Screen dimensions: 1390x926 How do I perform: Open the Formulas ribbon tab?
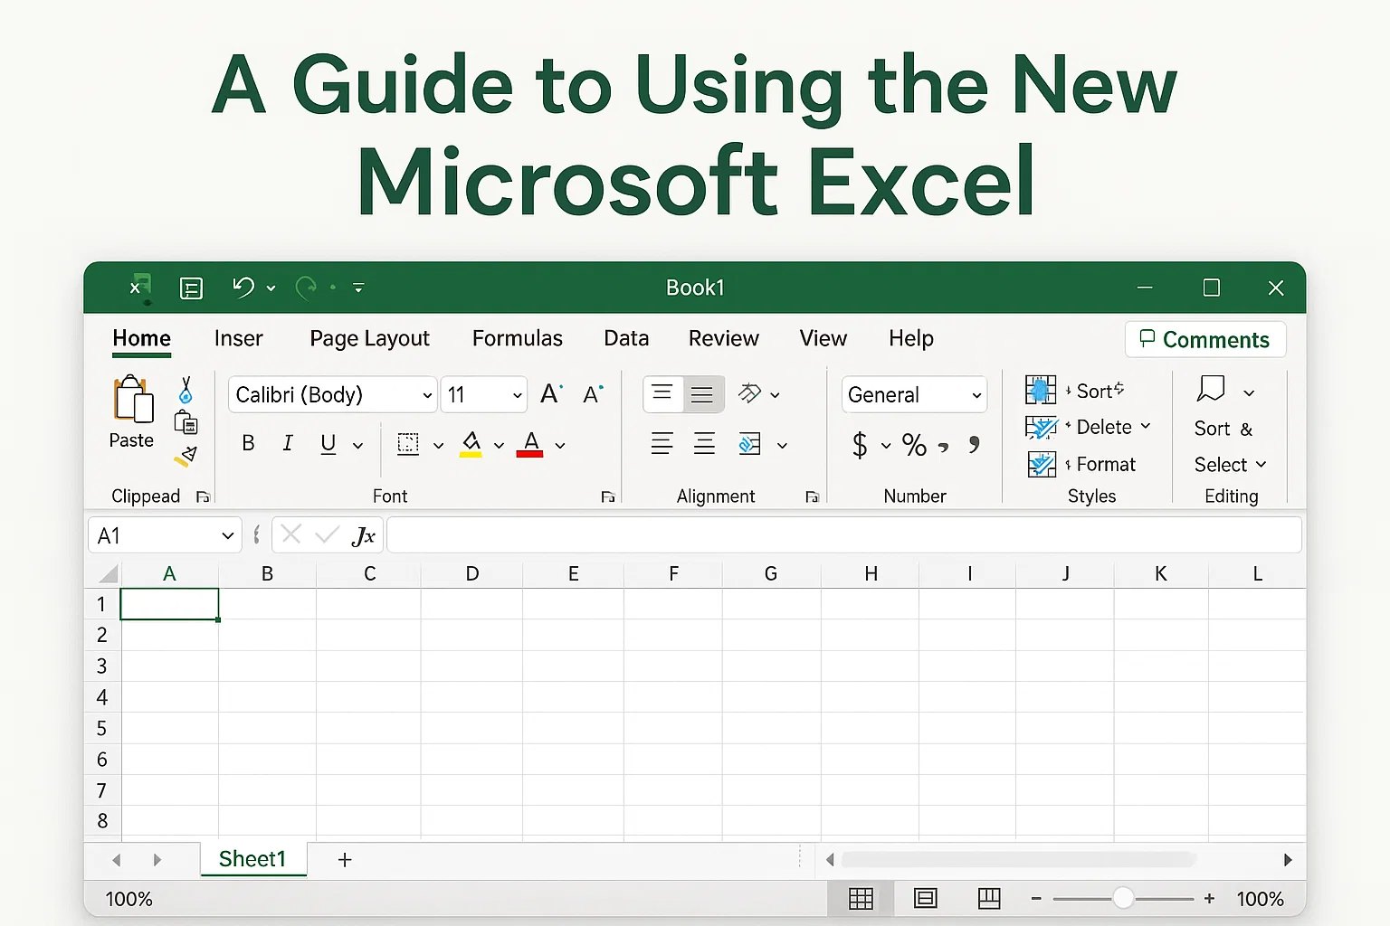(517, 338)
